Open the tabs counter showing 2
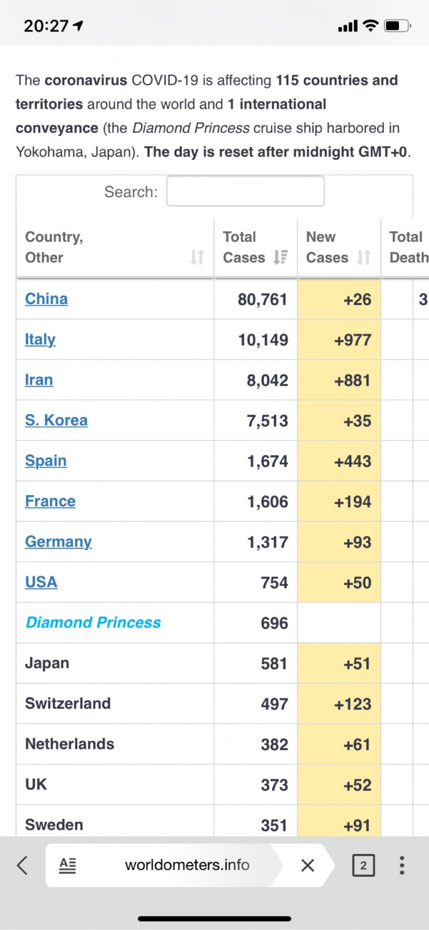This screenshot has height=930, width=429. point(363,865)
